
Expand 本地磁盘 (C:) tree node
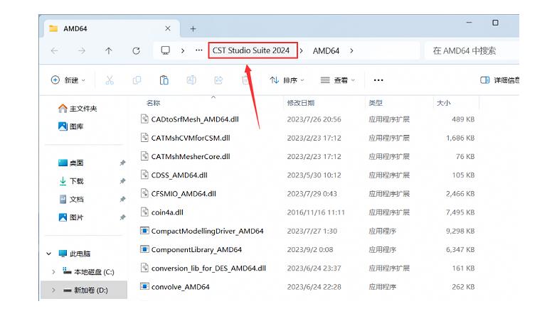point(53,272)
